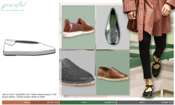This screenshot has height=105, width=175.
Task: Select the 18-6320 TCX green swatch
Action: (x=102, y=103)
